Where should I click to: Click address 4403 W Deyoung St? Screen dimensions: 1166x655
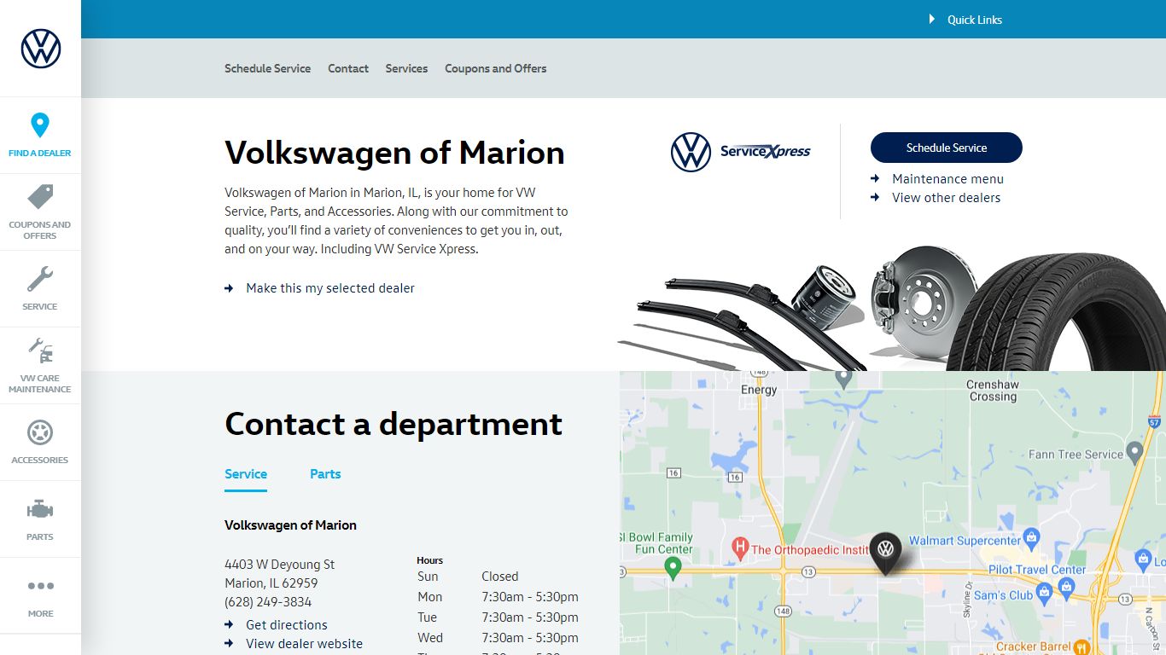[279, 565]
